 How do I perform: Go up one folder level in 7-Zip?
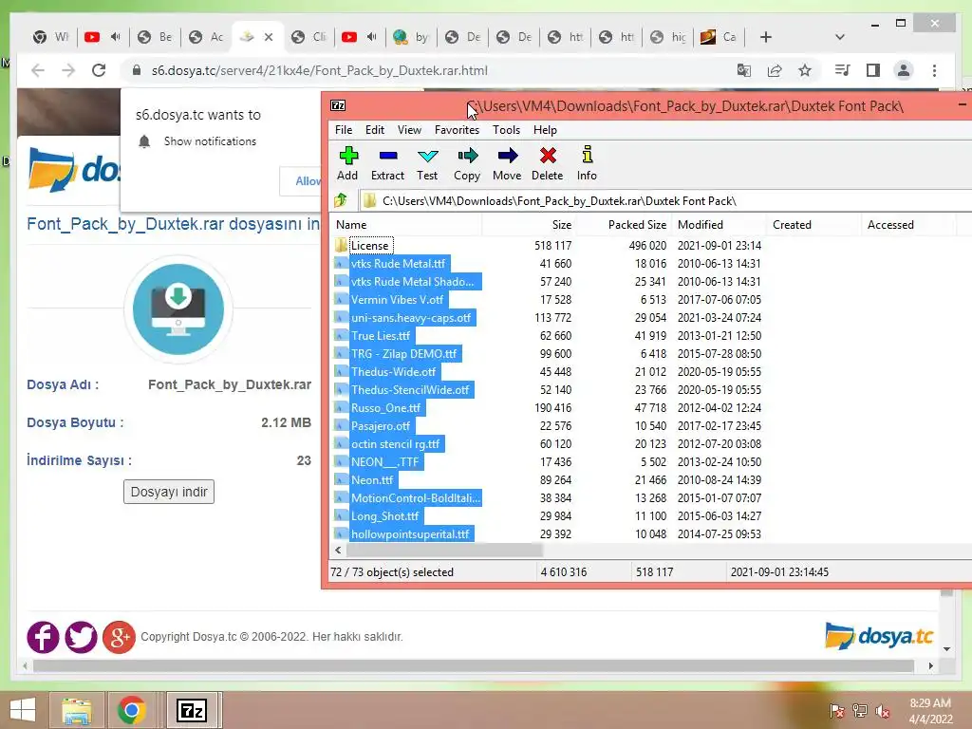[x=341, y=200]
